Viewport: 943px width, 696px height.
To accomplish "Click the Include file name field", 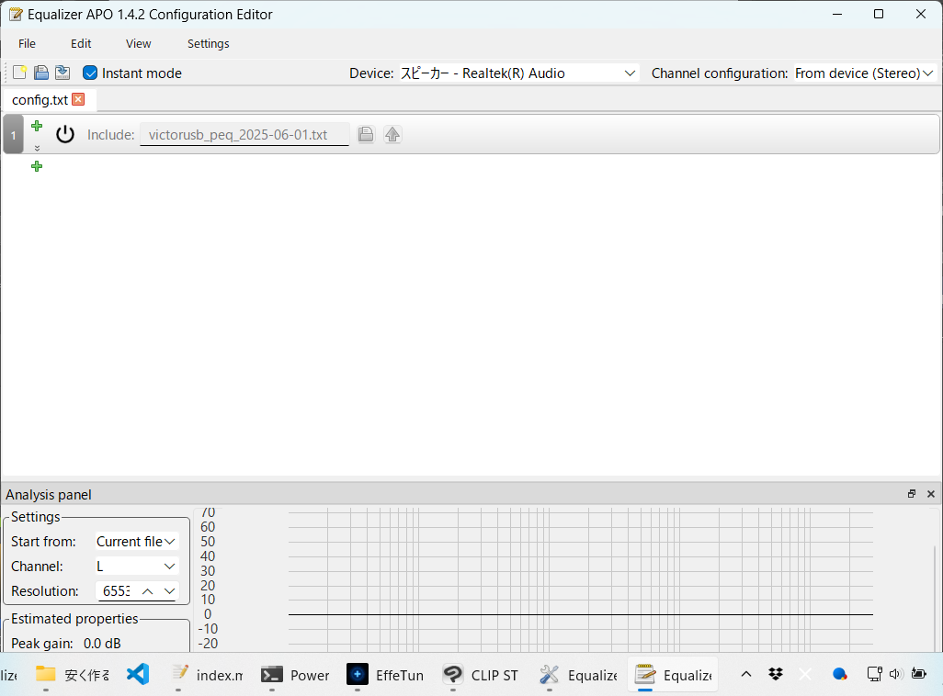I will tap(244, 135).
